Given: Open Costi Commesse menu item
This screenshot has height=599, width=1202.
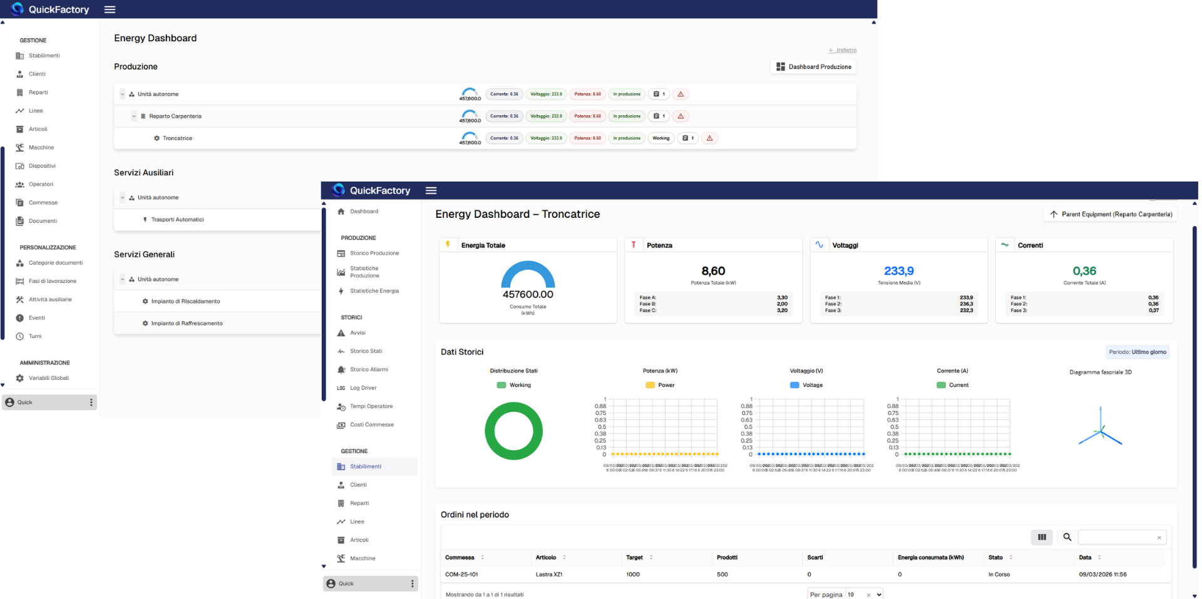Looking at the screenshot, I should 371,425.
